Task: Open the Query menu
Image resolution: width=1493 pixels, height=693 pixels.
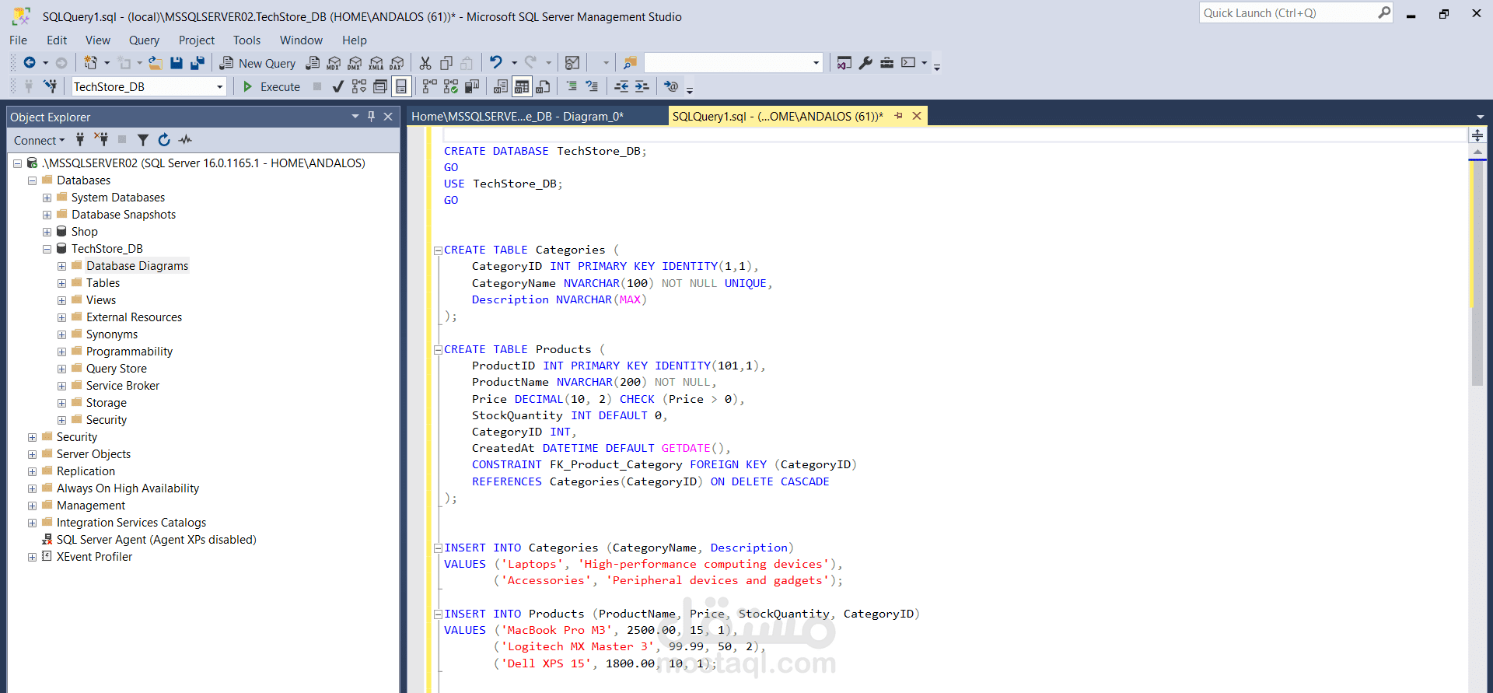Action: pos(144,40)
